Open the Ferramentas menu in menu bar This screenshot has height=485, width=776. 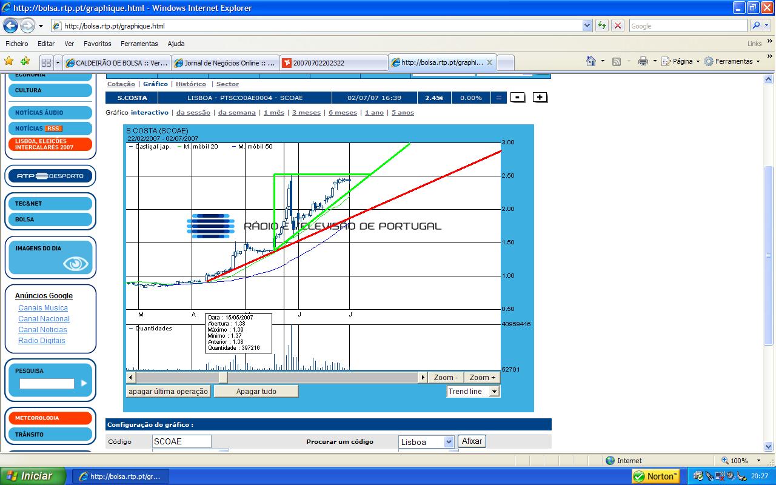139,44
